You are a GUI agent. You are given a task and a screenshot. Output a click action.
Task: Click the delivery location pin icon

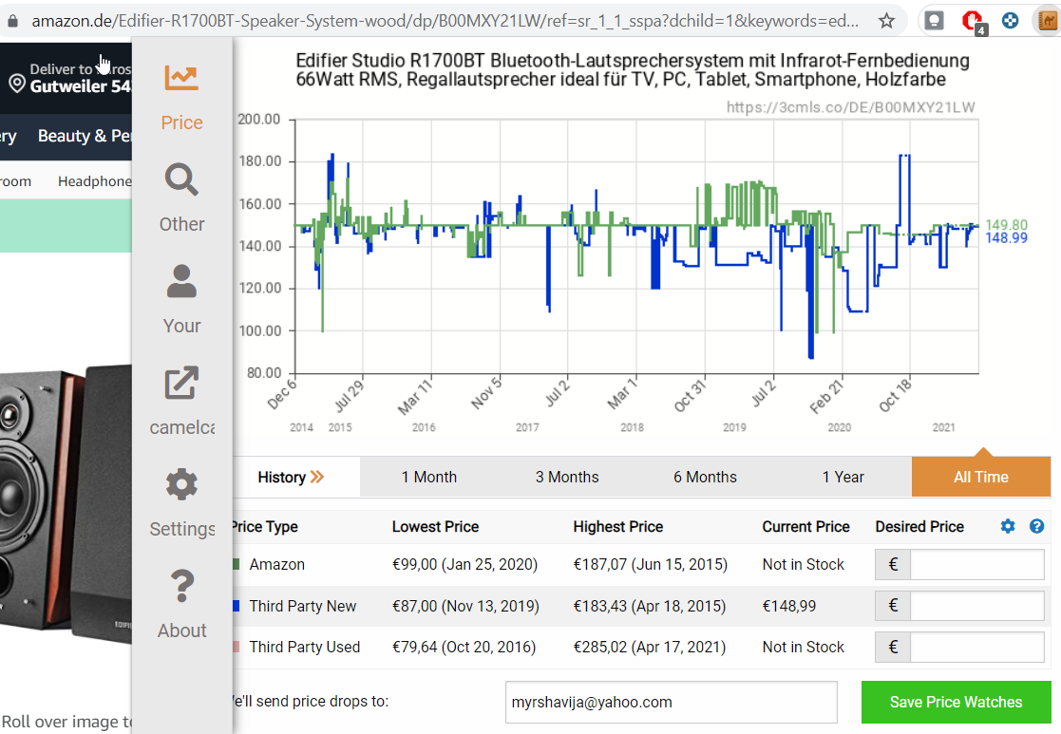tap(17, 84)
